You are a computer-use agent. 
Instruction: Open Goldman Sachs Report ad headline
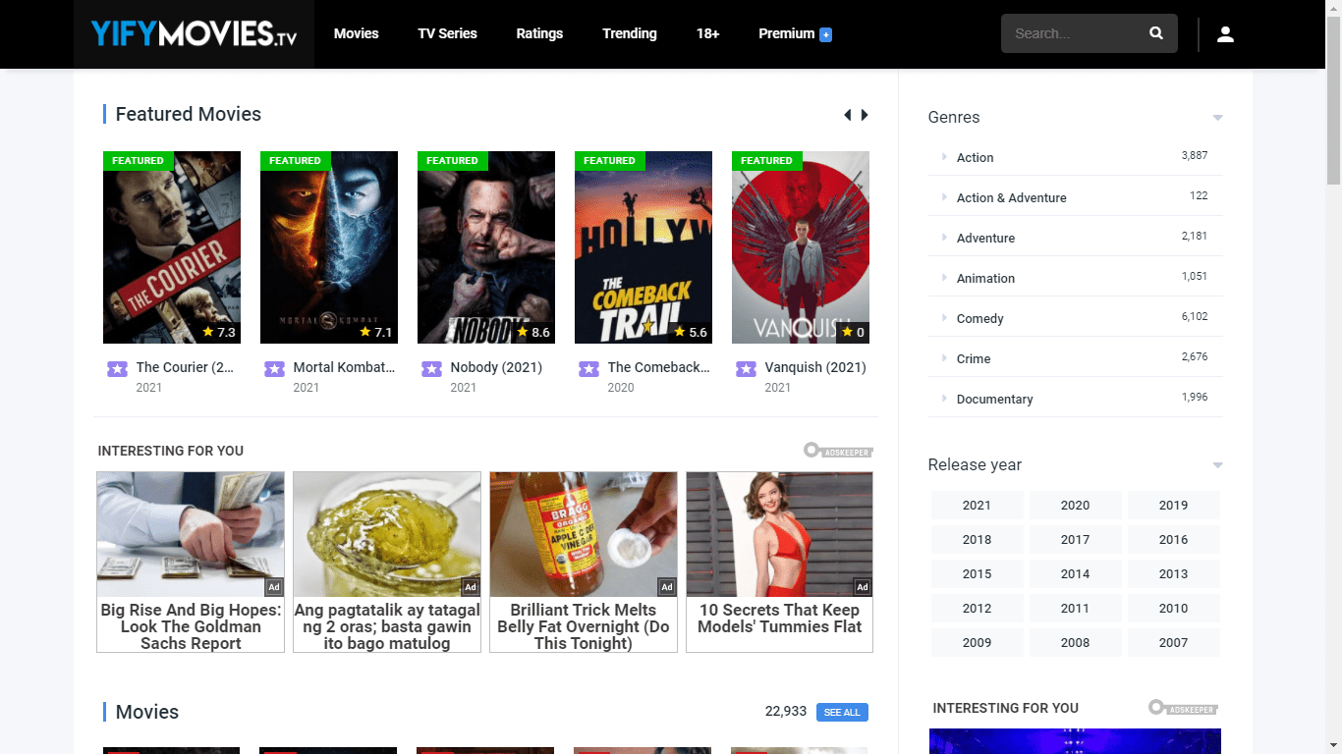[191, 626]
